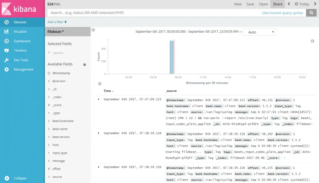Click the magnifier search button

click(x=311, y=13)
